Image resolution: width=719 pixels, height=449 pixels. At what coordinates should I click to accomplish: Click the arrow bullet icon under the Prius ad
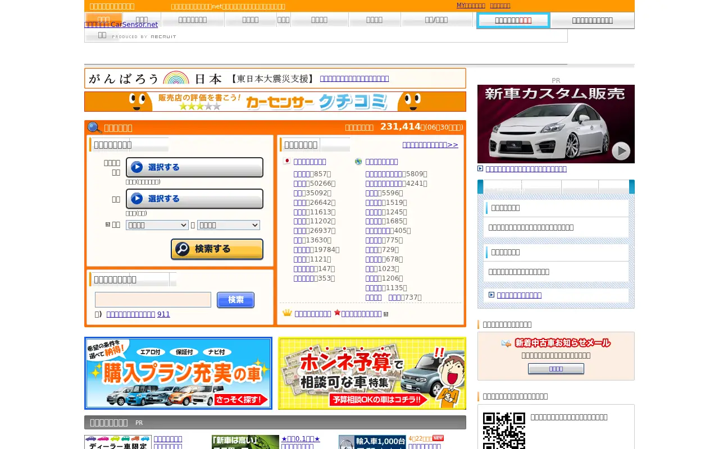[x=480, y=168]
